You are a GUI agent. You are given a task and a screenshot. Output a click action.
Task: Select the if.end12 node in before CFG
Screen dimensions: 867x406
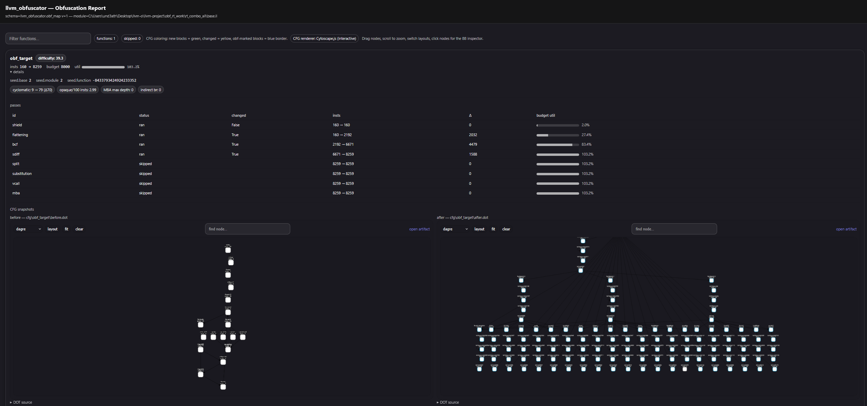coord(228,300)
